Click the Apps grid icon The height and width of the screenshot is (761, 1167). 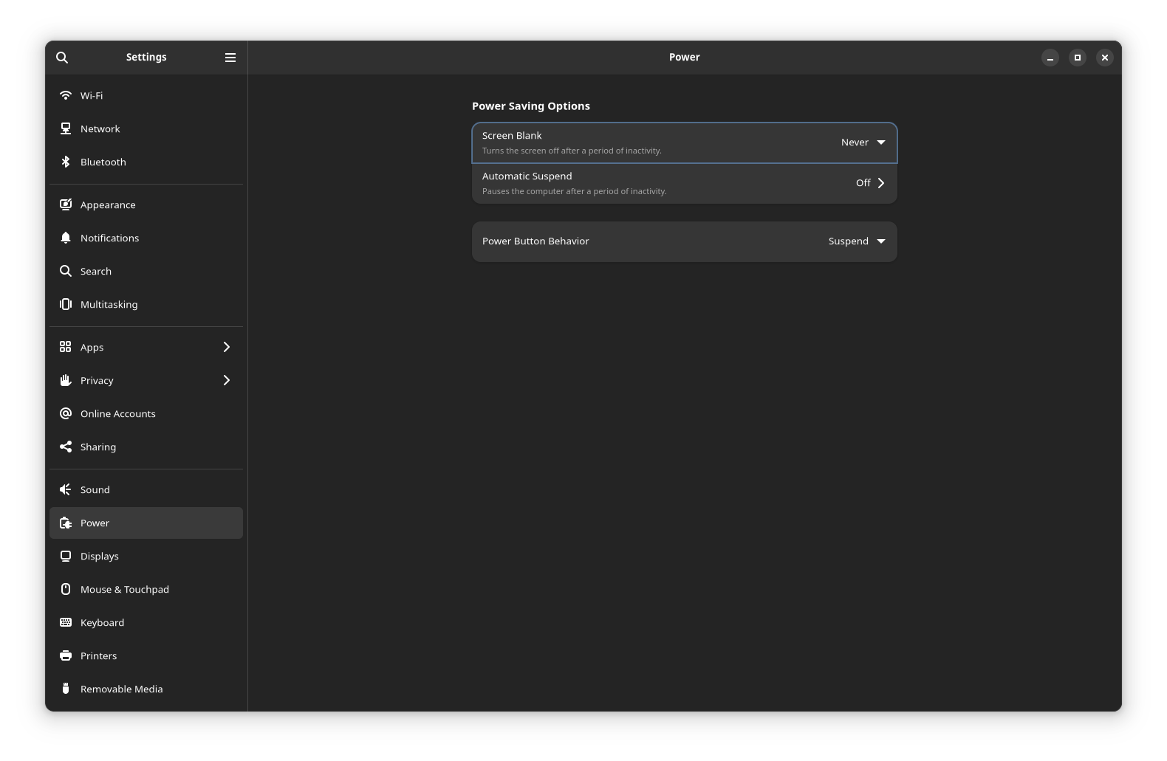[x=66, y=347]
